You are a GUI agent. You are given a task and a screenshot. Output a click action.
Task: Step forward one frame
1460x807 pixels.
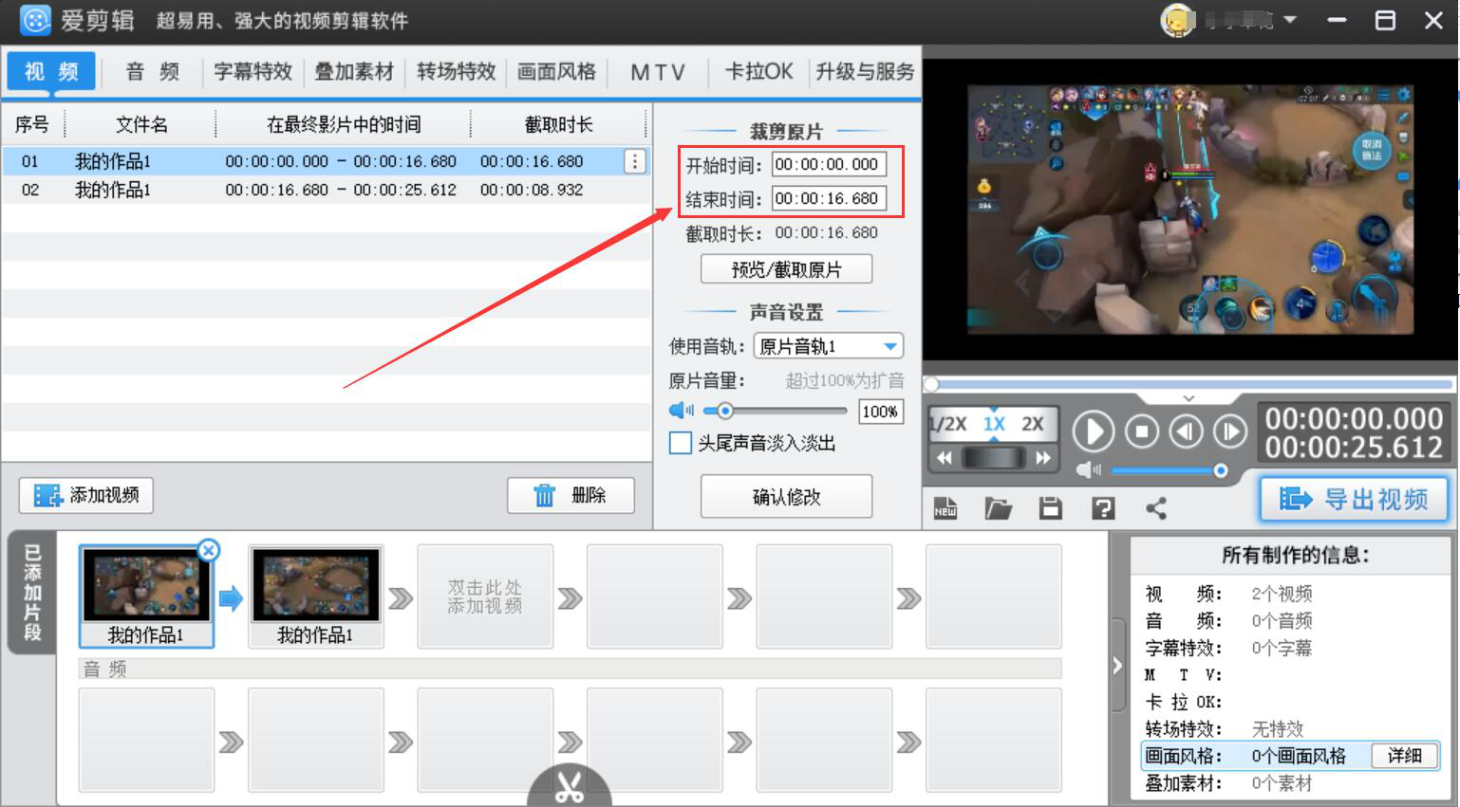click(x=1229, y=432)
